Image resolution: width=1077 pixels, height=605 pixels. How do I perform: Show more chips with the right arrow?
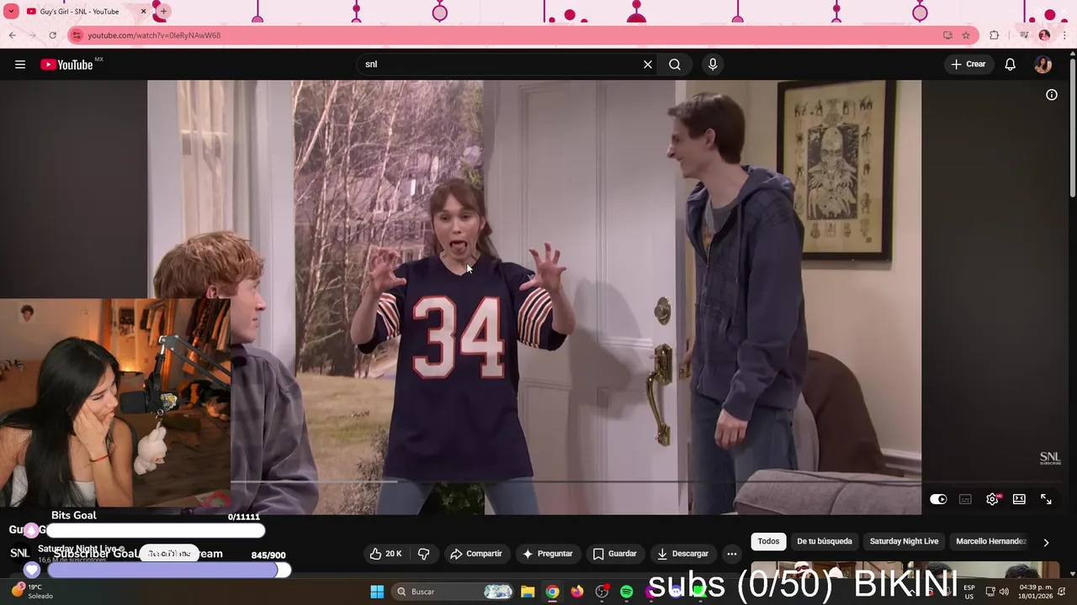[1046, 542]
